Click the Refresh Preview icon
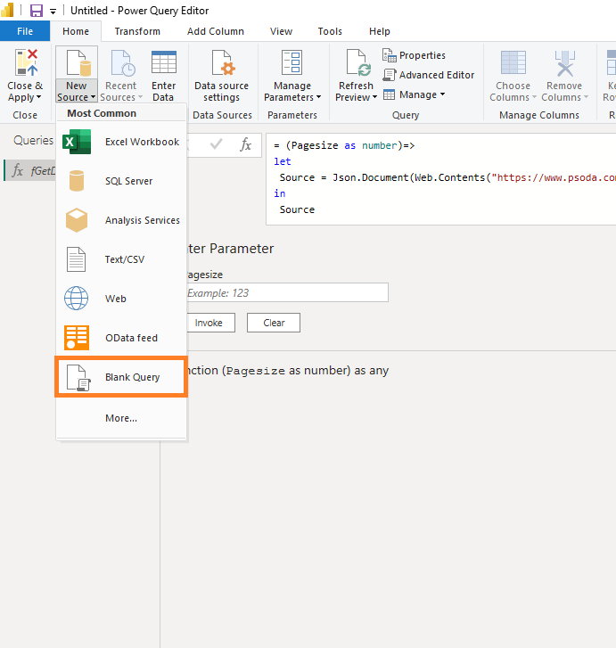The width and height of the screenshot is (616, 648). pos(356,64)
